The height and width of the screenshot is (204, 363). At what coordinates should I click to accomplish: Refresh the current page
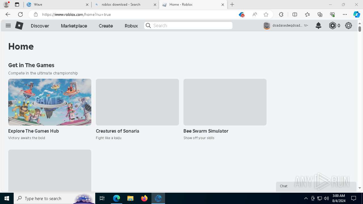20,14
